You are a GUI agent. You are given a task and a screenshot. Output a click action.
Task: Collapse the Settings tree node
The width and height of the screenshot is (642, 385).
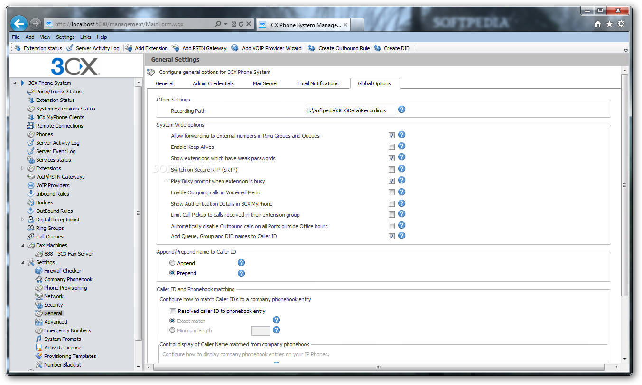coord(22,262)
